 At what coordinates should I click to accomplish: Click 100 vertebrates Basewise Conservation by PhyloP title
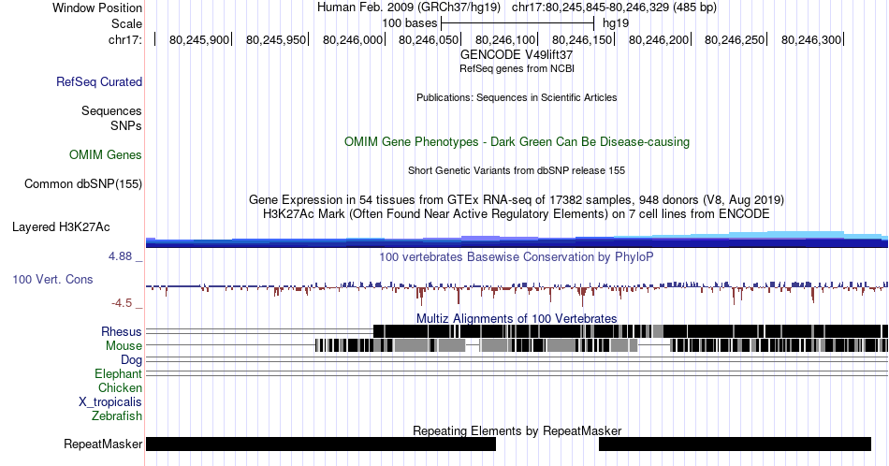517,256
